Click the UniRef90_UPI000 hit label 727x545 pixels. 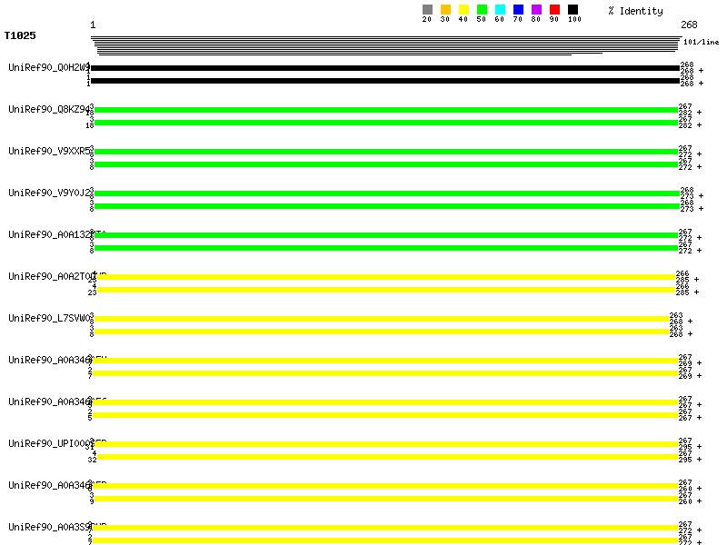coord(48,443)
